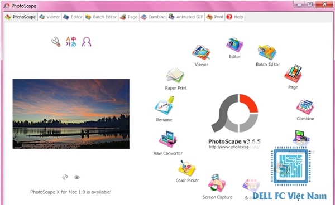
Task: Click the eye icon below the photo
Action: (x=76, y=177)
